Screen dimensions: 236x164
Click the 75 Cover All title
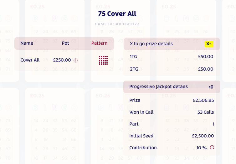(117, 14)
